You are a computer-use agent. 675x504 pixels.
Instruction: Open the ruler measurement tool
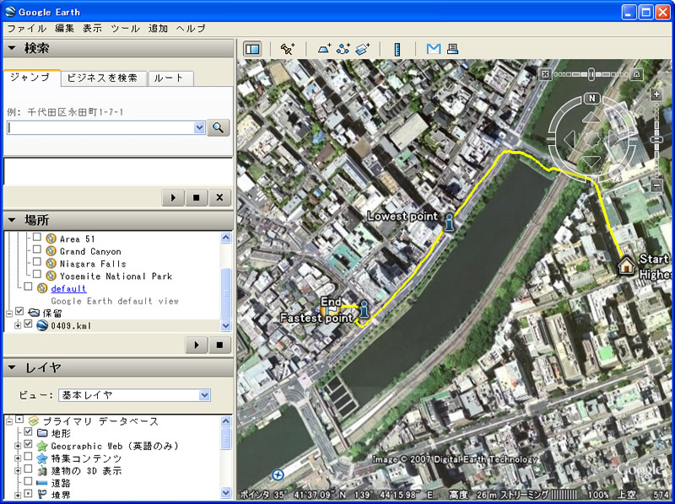397,49
